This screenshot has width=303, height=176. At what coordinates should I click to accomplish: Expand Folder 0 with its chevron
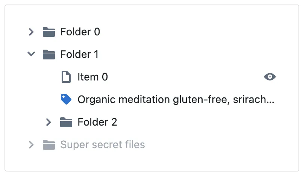point(32,32)
